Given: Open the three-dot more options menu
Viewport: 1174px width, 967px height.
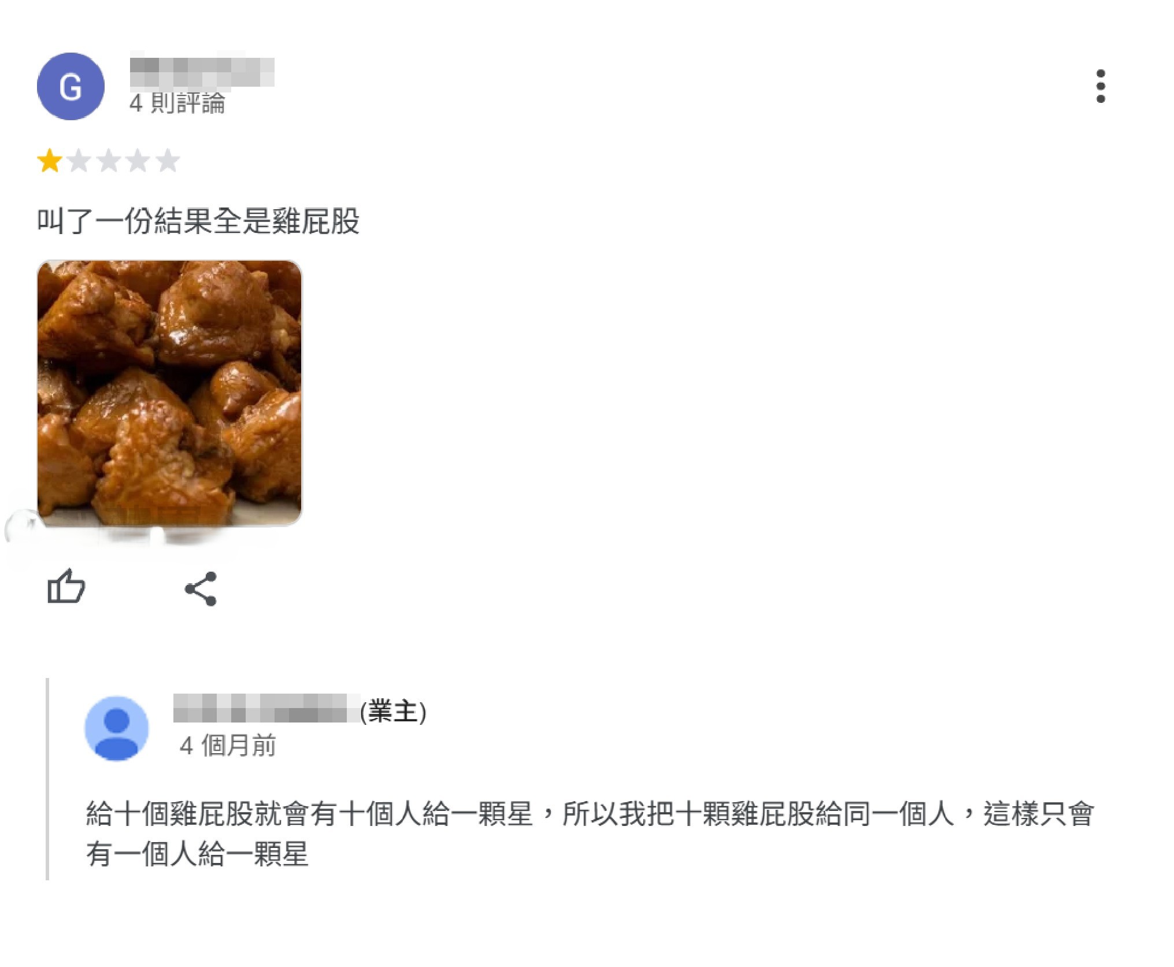Looking at the screenshot, I should 1101,87.
